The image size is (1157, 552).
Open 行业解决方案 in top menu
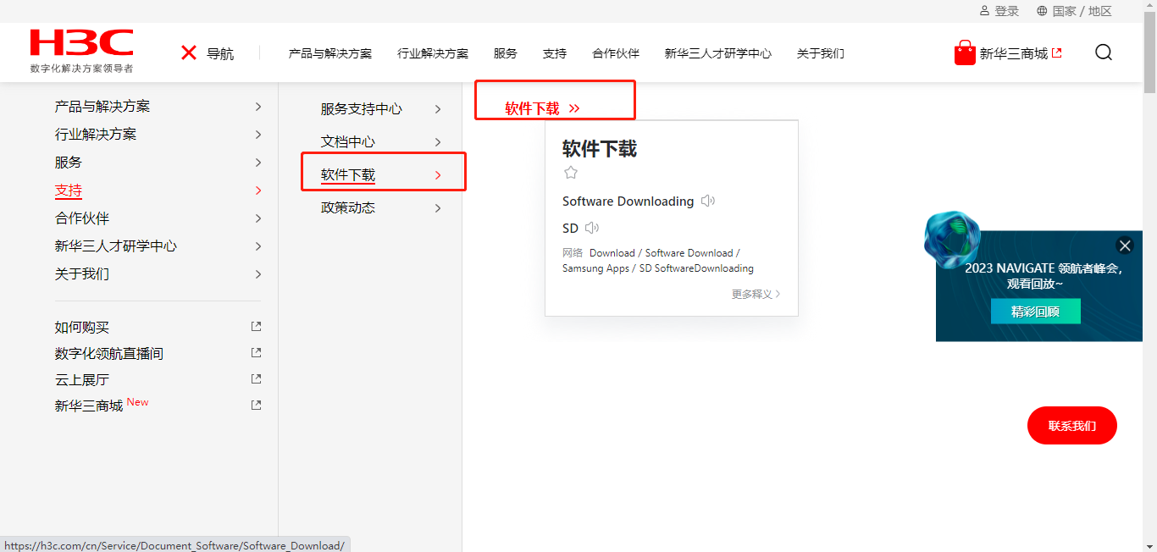433,53
